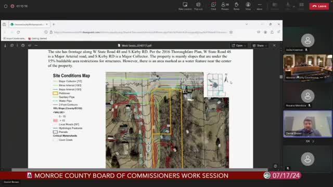Select Roxana Mendoza participant tile
This screenshot has height=187, width=333.
coord(308,96)
